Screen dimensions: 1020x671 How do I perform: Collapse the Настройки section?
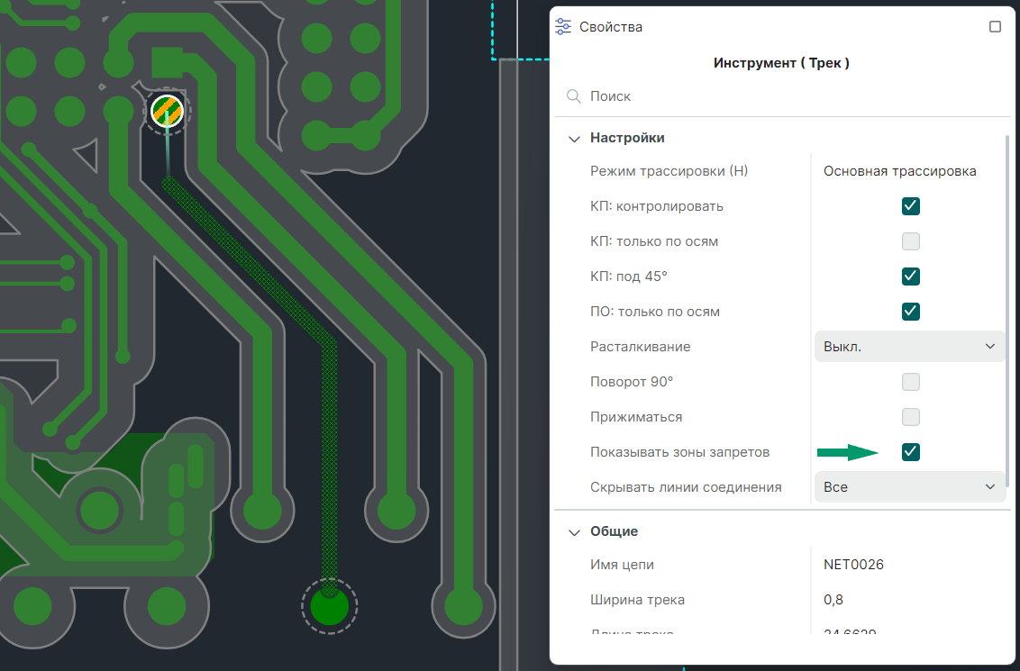tap(573, 139)
